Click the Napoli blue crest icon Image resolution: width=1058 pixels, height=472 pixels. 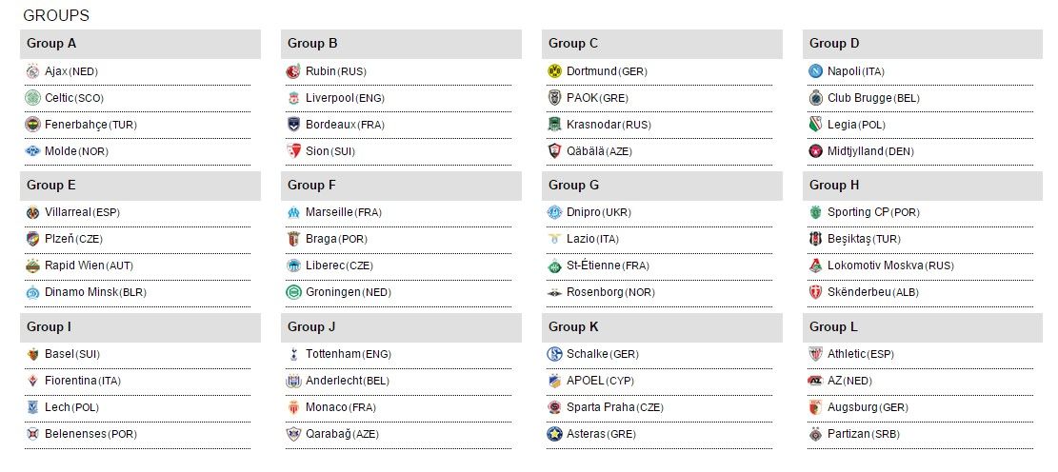(816, 71)
